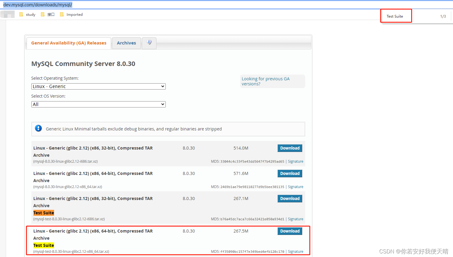The image size is (453, 257).
Task: Open Signature link for the 64-bit Test Suite
Action: click(x=295, y=251)
